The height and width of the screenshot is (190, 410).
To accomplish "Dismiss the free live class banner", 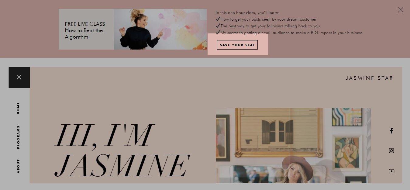I will 401,10.
